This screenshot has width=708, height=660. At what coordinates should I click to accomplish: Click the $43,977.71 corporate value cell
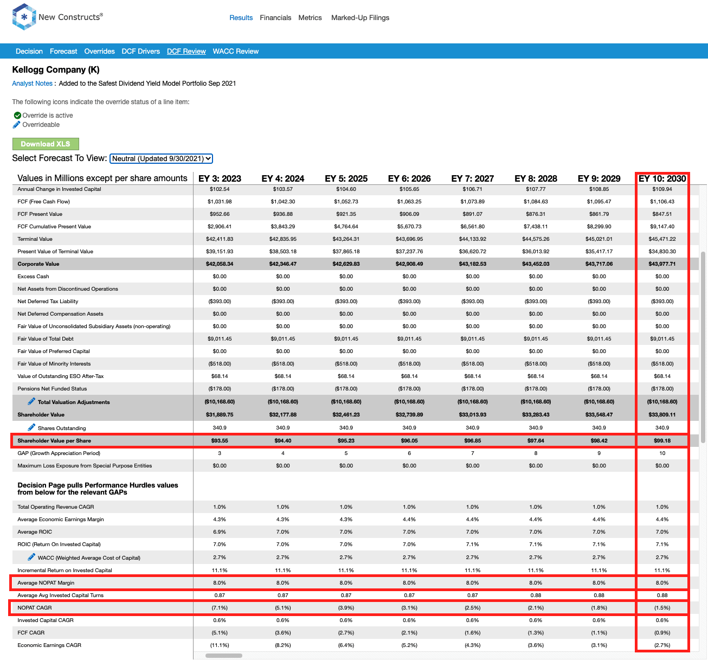[662, 264]
